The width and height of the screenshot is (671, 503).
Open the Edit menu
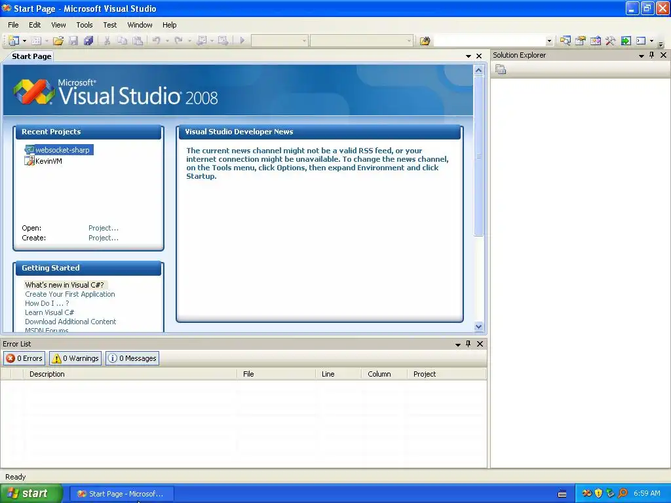(x=35, y=25)
